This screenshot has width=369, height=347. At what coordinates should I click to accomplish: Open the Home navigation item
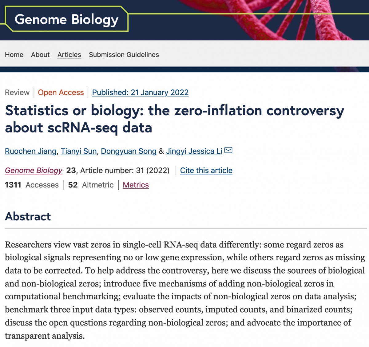(14, 55)
